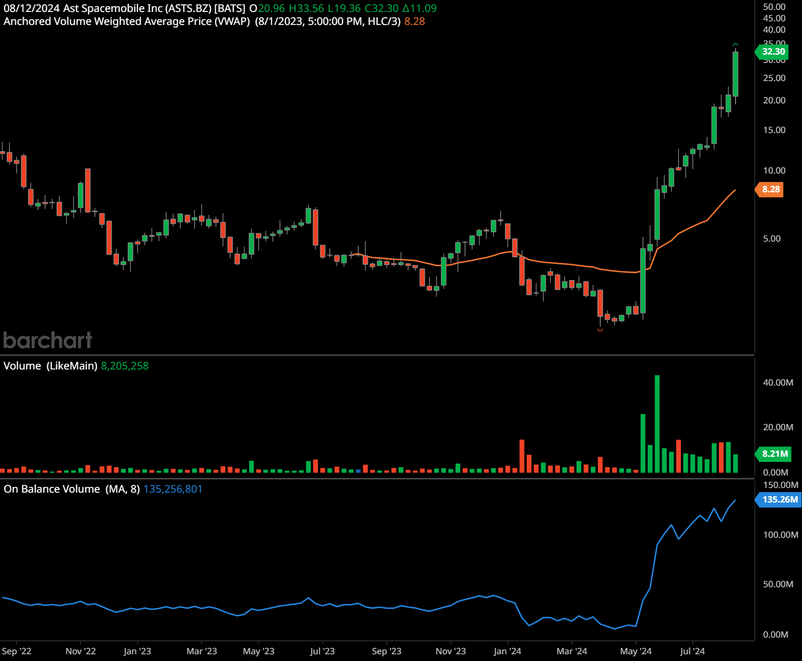Click the green 32.30 last price flag
This screenshot has width=802, height=661.
[x=773, y=51]
